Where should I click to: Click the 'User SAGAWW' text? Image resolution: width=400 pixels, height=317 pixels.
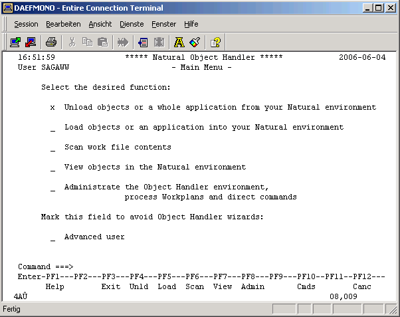[43, 67]
